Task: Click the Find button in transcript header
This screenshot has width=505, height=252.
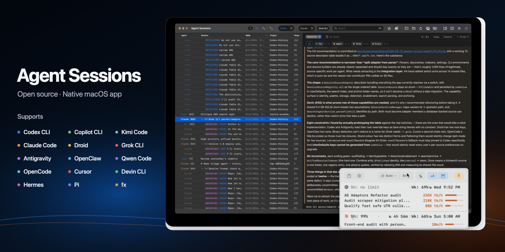Action: coord(462,37)
